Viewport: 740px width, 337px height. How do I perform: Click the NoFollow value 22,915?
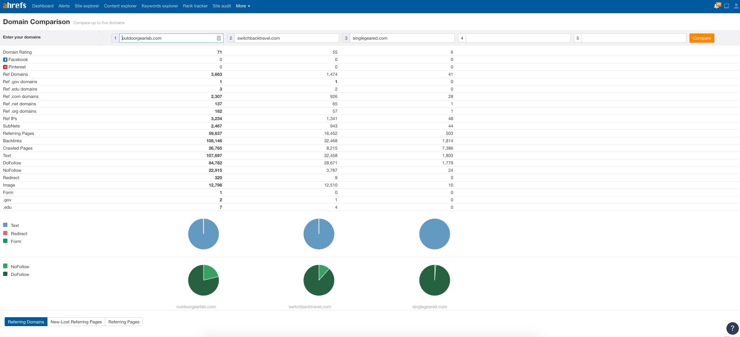(215, 170)
